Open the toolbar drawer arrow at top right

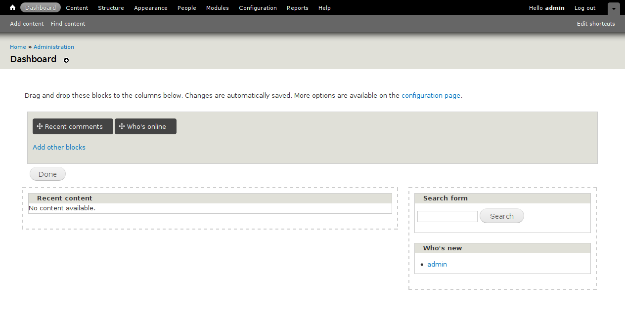point(613,8)
